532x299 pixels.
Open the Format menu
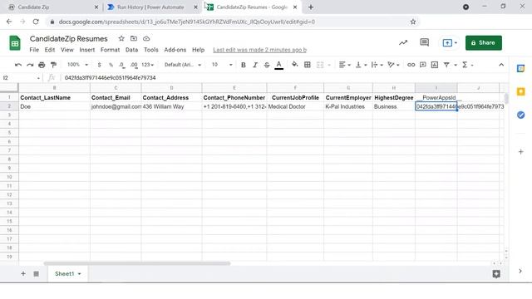pos(110,50)
